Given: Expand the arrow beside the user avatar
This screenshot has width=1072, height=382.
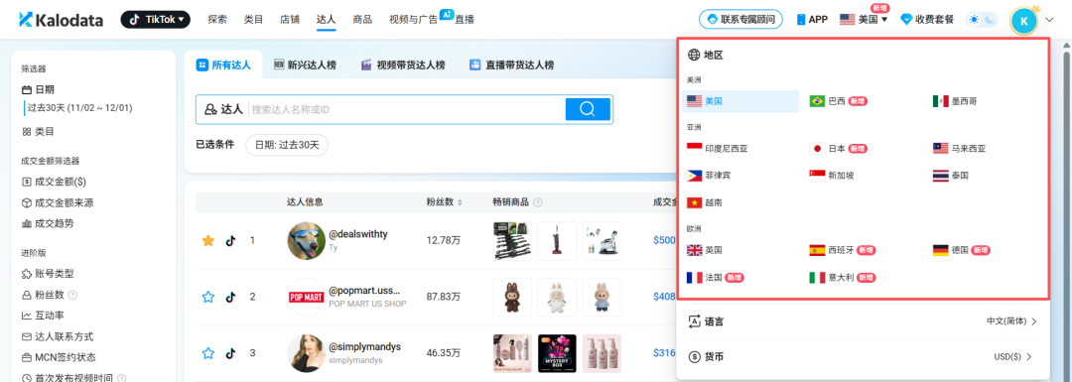Looking at the screenshot, I should pyautogui.click(x=1049, y=21).
